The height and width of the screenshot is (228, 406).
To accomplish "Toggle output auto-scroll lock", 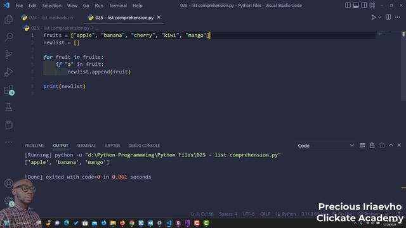I will [x=372, y=146].
